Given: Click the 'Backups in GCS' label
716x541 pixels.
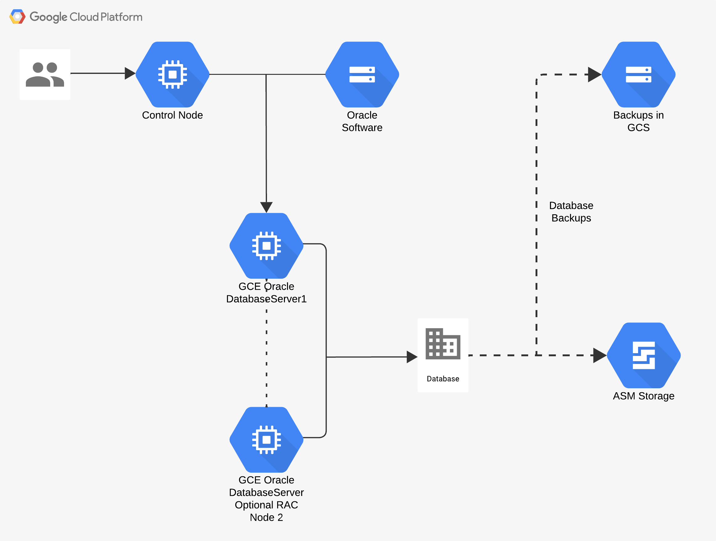Looking at the screenshot, I should 639,121.
